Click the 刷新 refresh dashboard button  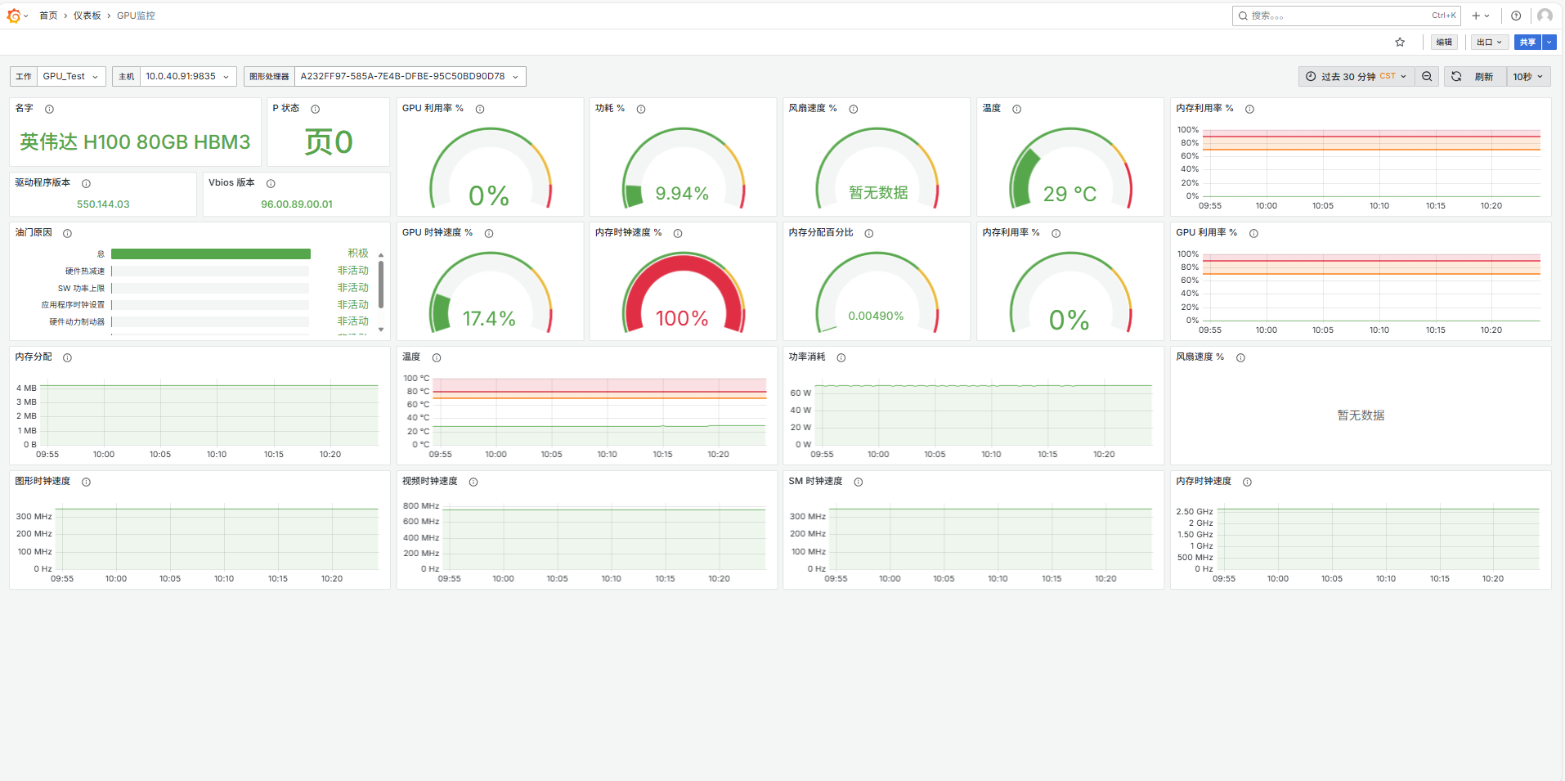(1475, 77)
